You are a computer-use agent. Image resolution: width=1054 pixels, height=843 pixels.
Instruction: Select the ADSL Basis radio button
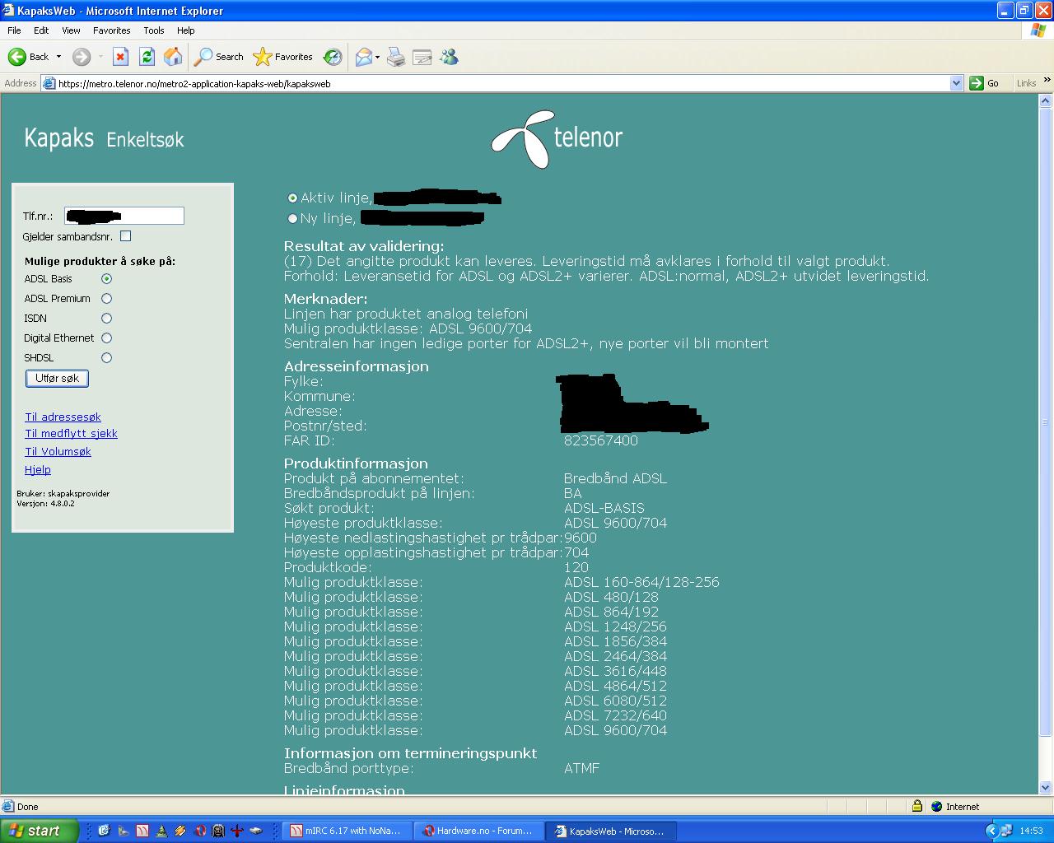[x=106, y=279]
